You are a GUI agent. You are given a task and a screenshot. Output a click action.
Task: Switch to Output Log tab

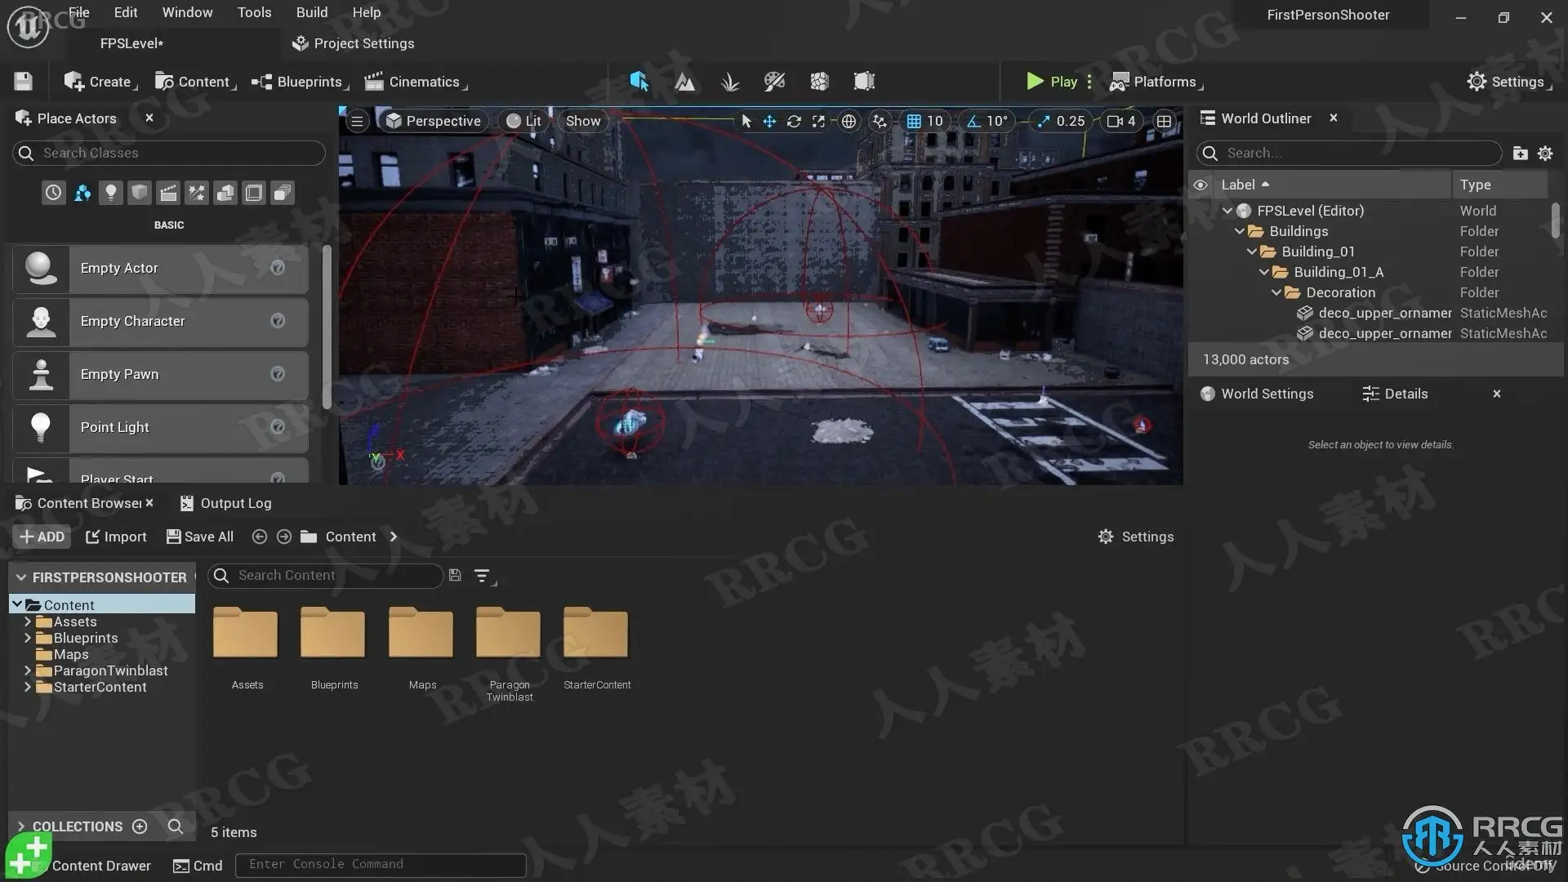point(226,503)
